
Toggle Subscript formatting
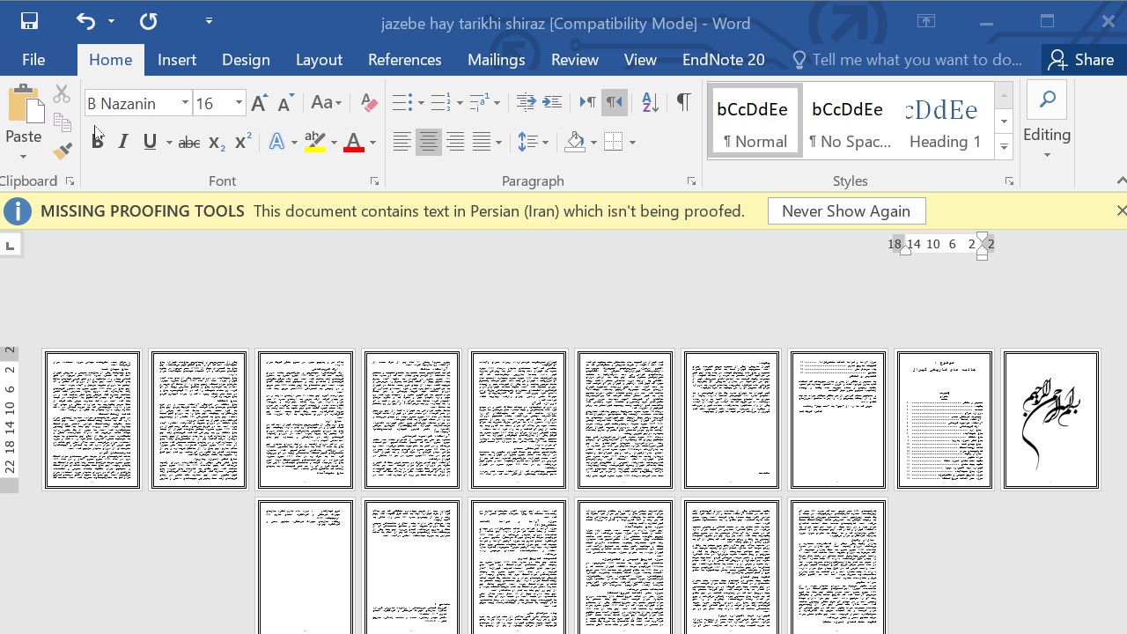click(x=217, y=142)
